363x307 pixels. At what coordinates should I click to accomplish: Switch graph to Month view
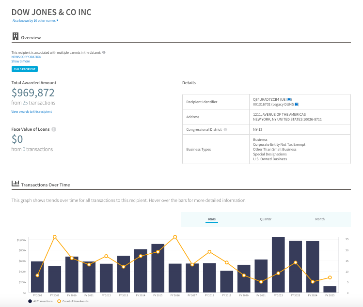[320, 219]
